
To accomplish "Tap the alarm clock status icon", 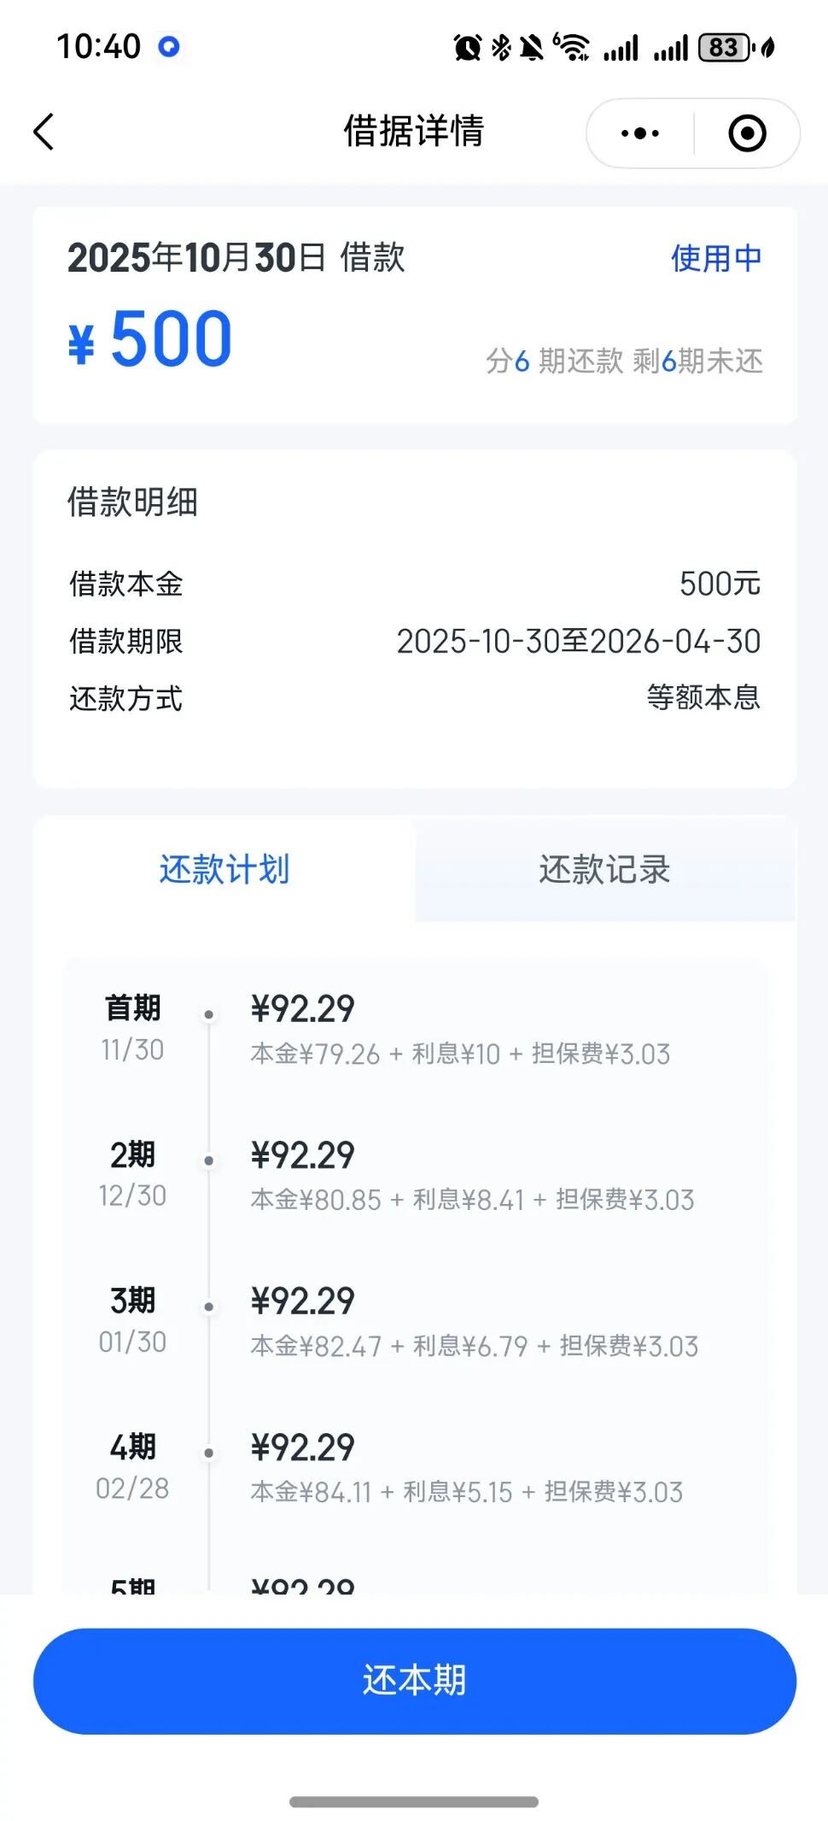I will point(467,48).
